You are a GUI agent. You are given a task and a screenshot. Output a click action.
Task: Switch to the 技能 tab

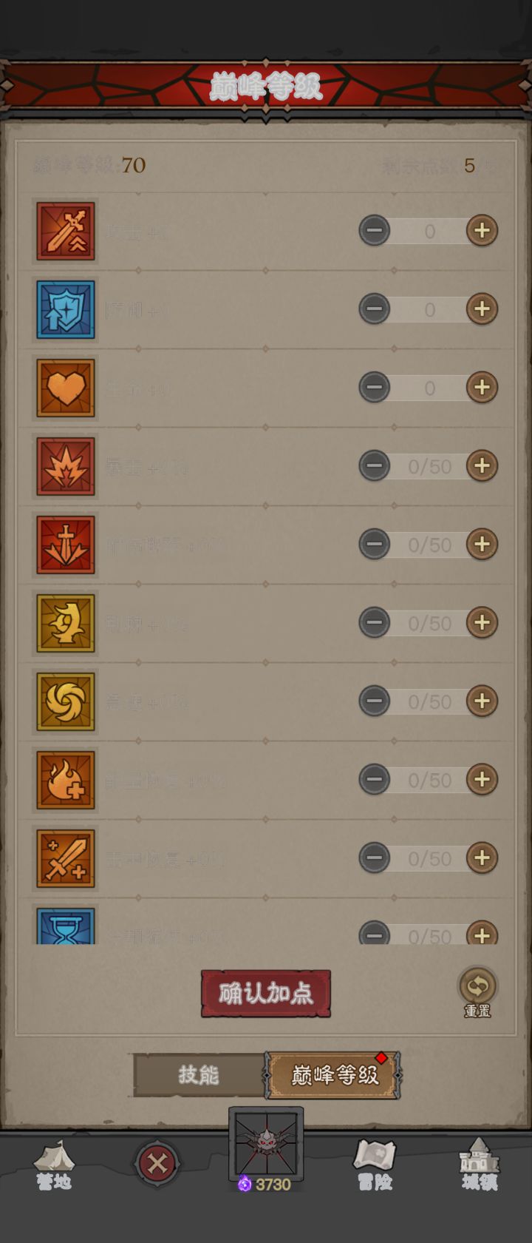[199, 1074]
